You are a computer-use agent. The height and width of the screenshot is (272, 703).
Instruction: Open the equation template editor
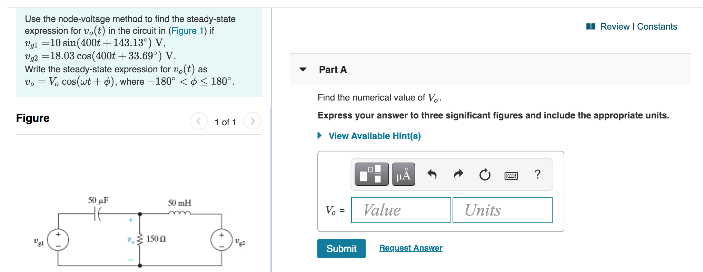click(x=371, y=175)
